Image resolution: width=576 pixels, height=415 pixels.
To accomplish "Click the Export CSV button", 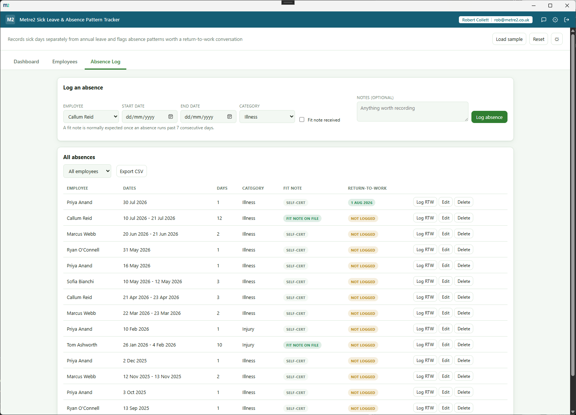I will (x=131, y=171).
